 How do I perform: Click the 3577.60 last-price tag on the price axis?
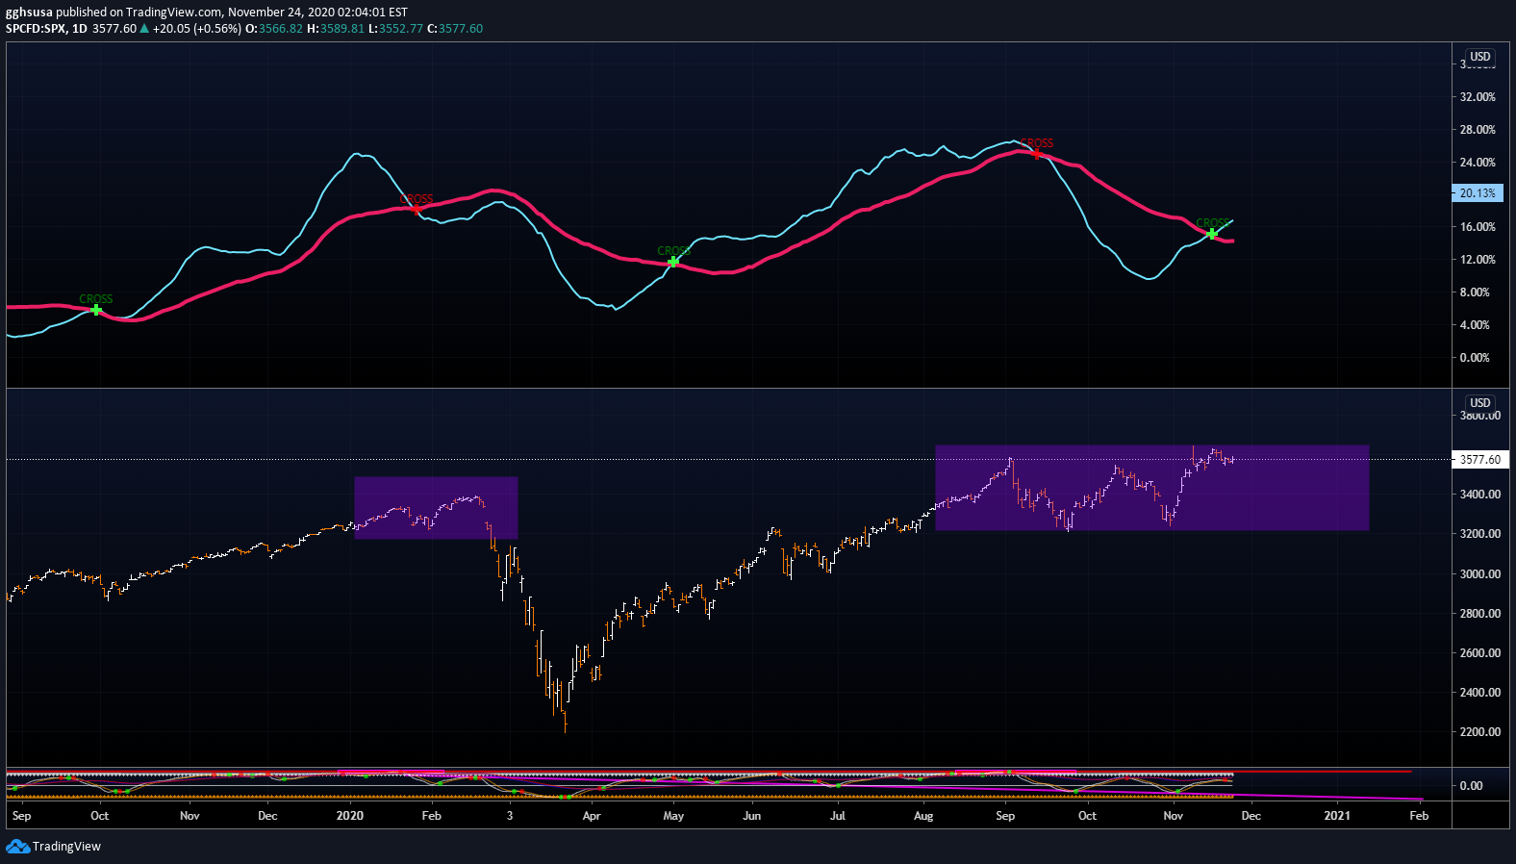pyautogui.click(x=1479, y=460)
